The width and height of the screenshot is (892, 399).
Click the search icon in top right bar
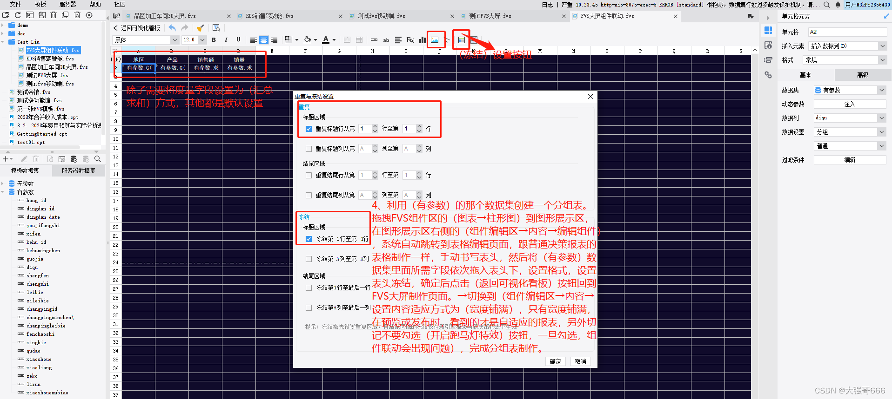point(827,5)
